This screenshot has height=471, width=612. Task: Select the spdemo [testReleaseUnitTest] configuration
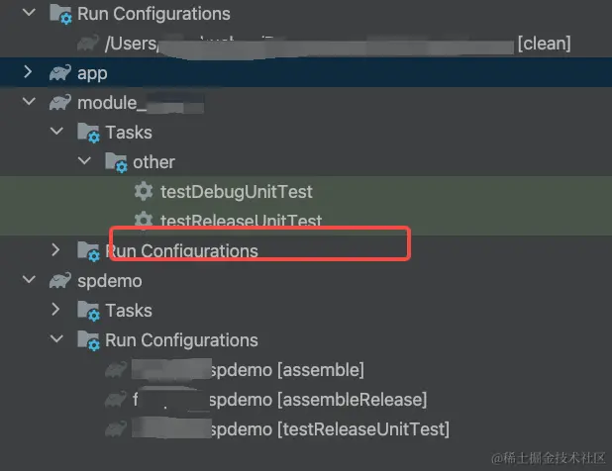pyautogui.click(x=329, y=429)
